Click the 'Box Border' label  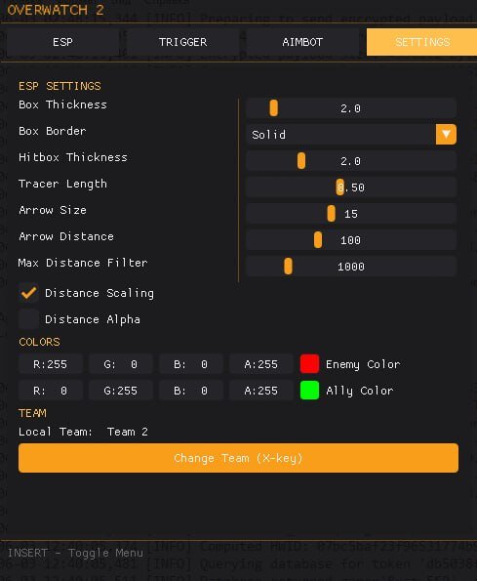[x=52, y=131]
